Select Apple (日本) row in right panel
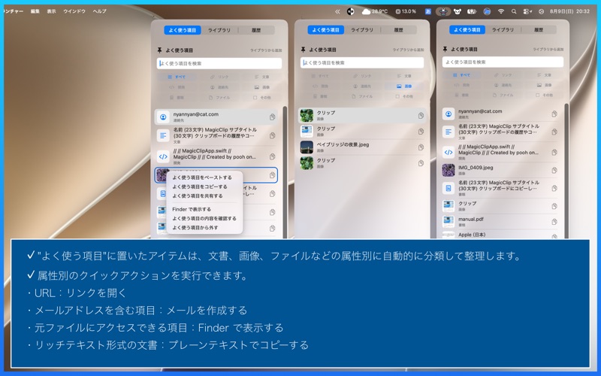The image size is (601, 376). click(500, 235)
